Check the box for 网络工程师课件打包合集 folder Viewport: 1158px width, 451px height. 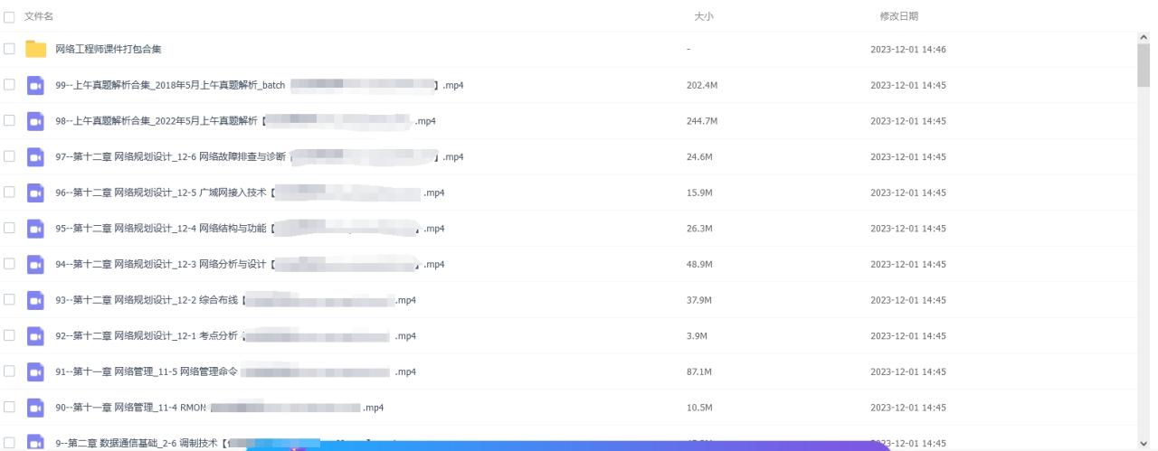coord(9,49)
